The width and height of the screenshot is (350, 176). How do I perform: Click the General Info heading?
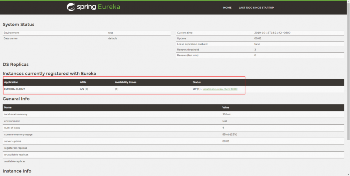pos(16,99)
